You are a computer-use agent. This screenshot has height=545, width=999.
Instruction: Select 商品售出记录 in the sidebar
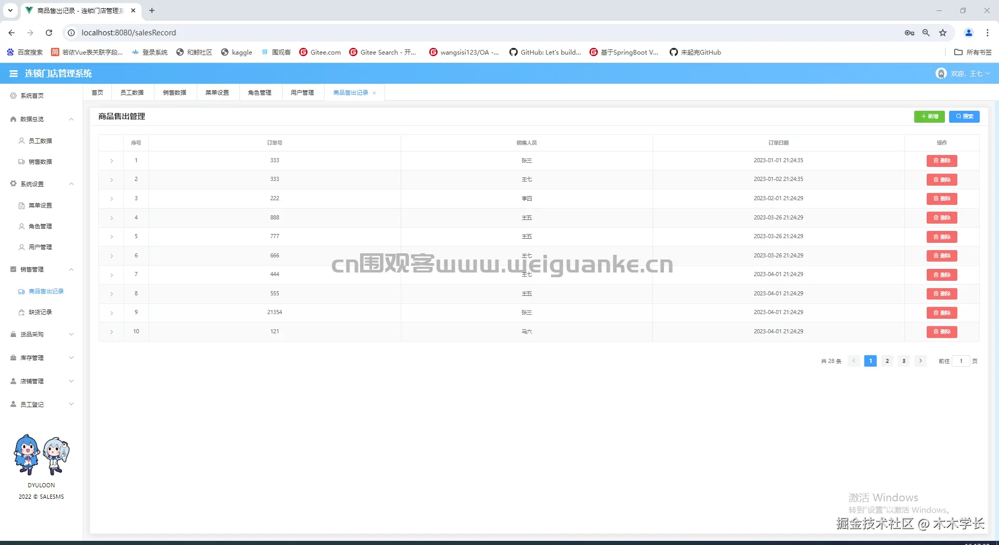42,291
